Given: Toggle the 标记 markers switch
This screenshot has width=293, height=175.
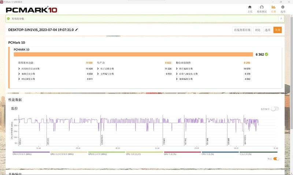Looking at the screenshot, I should pos(276,159).
